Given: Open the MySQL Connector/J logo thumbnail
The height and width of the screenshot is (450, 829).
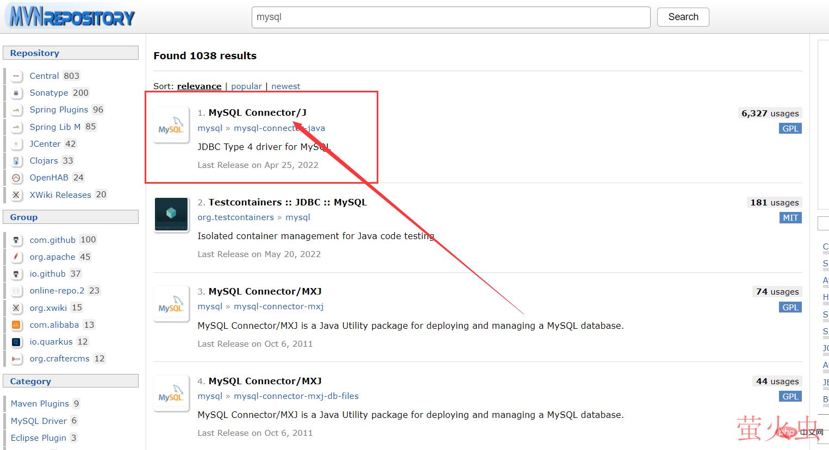Looking at the screenshot, I should point(171,126).
